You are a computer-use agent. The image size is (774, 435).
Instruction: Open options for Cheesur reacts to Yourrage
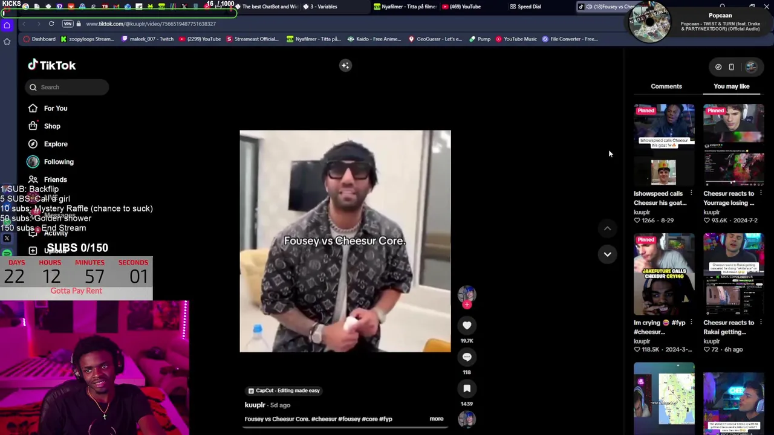[761, 193]
